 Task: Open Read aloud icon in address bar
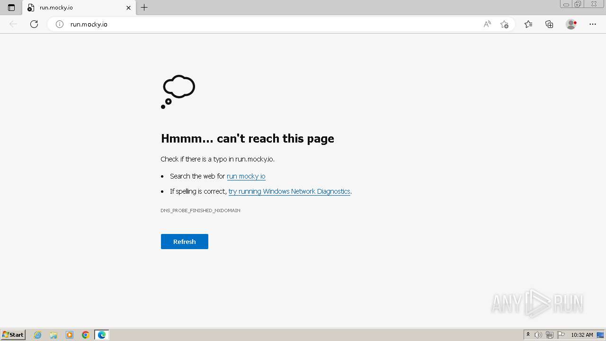pyautogui.click(x=487, y=24)
